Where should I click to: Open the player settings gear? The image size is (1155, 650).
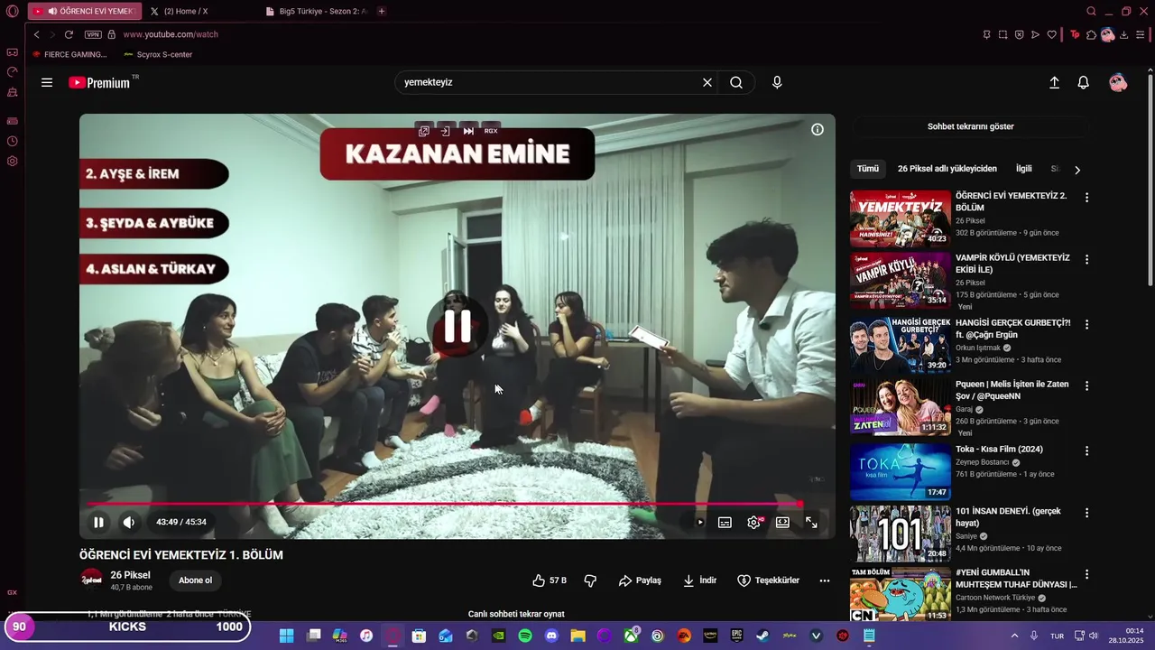(x=753, y=522)
